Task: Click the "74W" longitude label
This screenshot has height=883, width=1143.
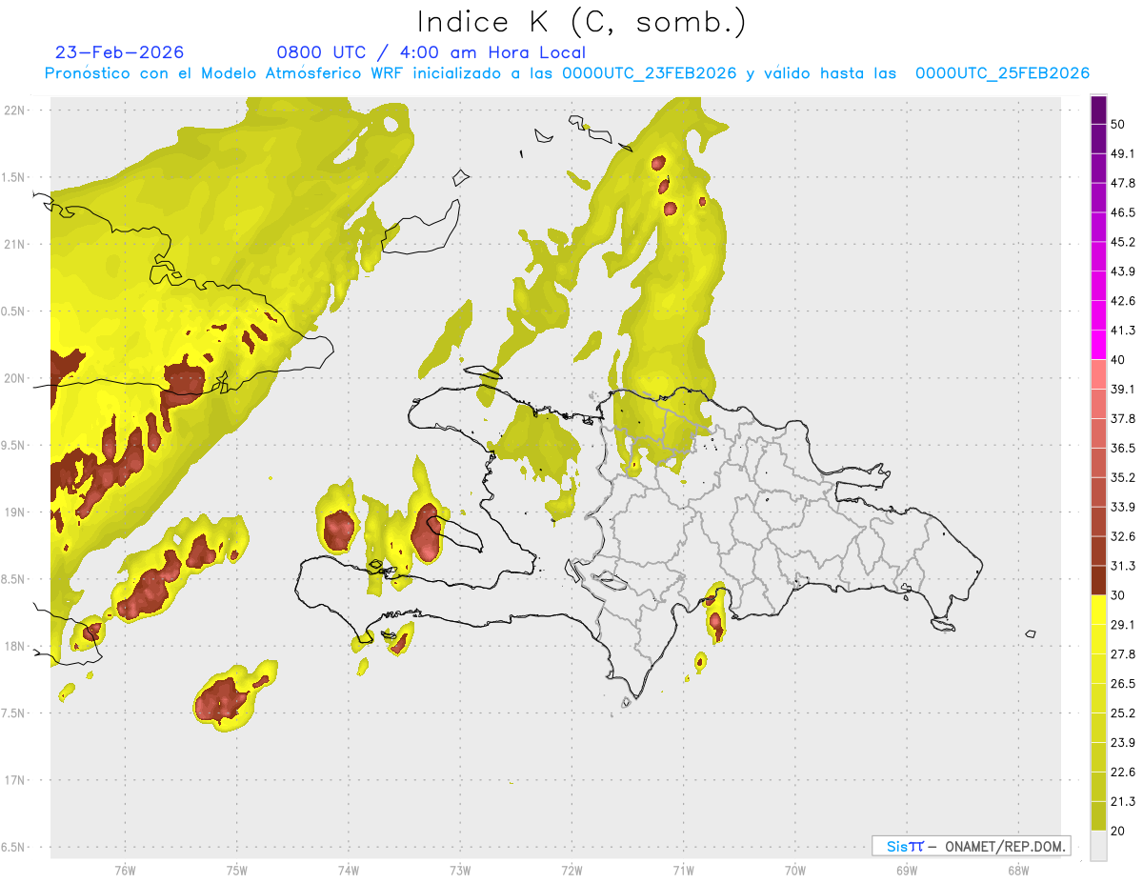Action: [x=349, y=870]
